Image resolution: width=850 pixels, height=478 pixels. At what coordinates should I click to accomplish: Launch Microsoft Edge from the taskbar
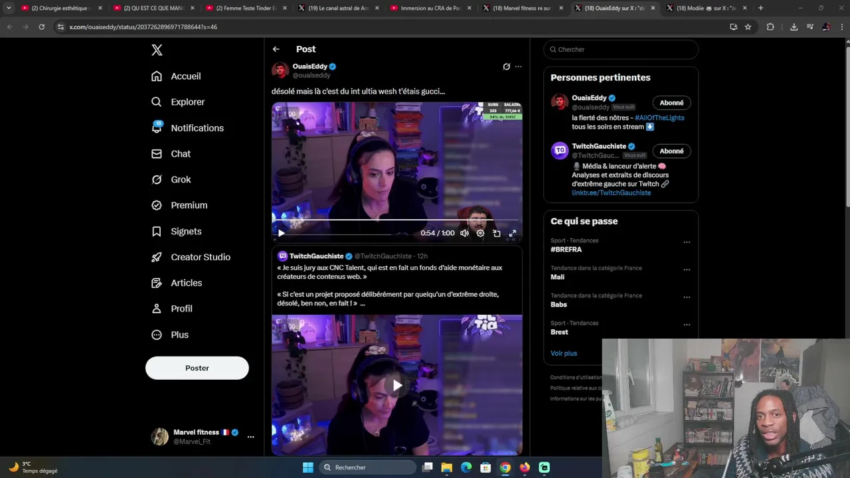(466, 467)
